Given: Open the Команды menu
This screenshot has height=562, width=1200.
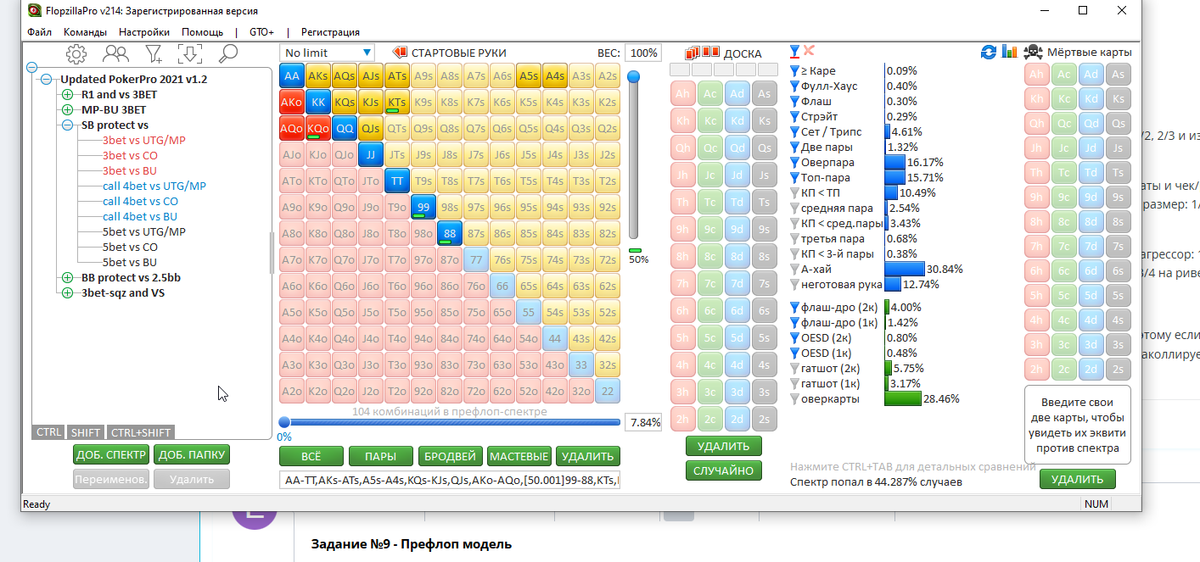Looking at the screenshot, I should (85, 32).
